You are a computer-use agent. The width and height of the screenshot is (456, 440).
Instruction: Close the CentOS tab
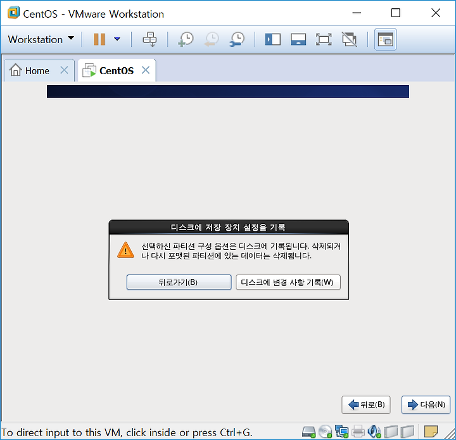pos(146,70)
